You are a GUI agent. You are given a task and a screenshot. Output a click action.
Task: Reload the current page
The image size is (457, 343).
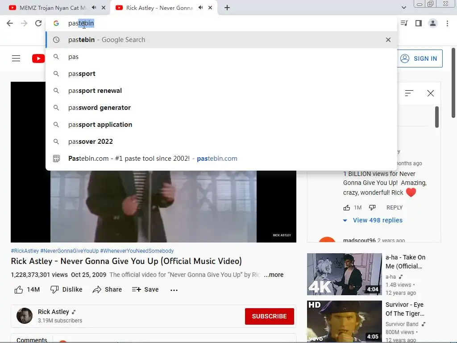pos(38,23)
